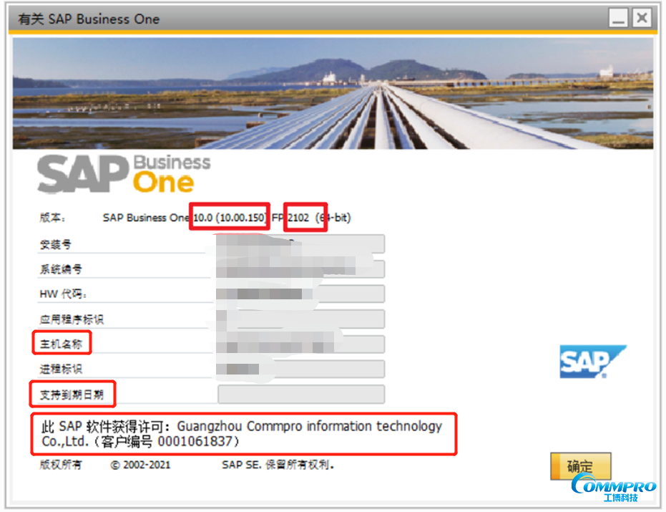Click the highlighted FP 2102 text
This screenshot has width=666, height=512.
[x=305, y=217]
